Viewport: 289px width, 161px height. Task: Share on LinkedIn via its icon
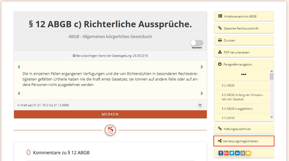(237, 153)
